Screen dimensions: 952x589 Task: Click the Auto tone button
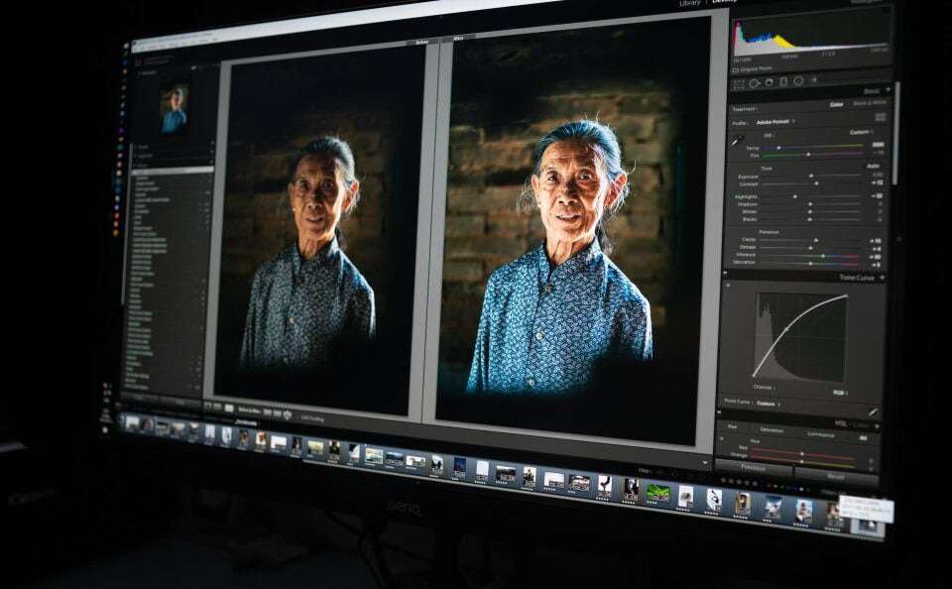tap(875, 167)
